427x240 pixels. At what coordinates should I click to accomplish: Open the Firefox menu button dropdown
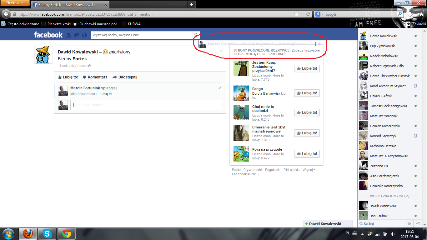coord(15,3)
